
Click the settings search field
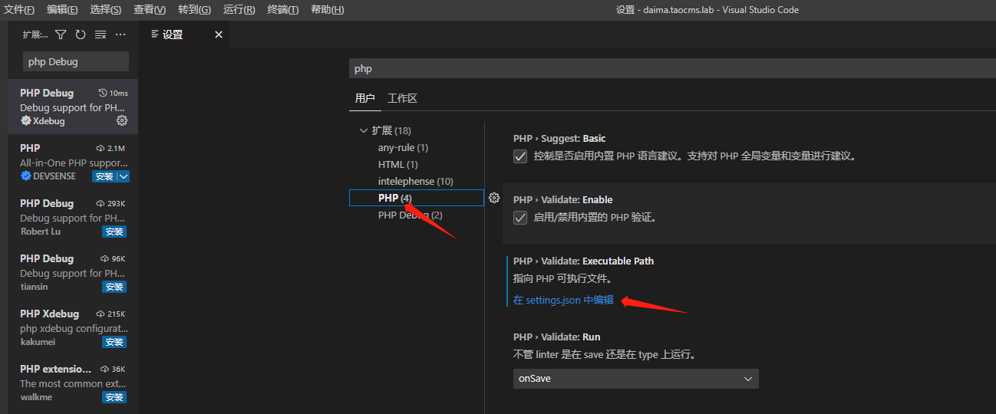pyautogui.click(x=672, y=68)
